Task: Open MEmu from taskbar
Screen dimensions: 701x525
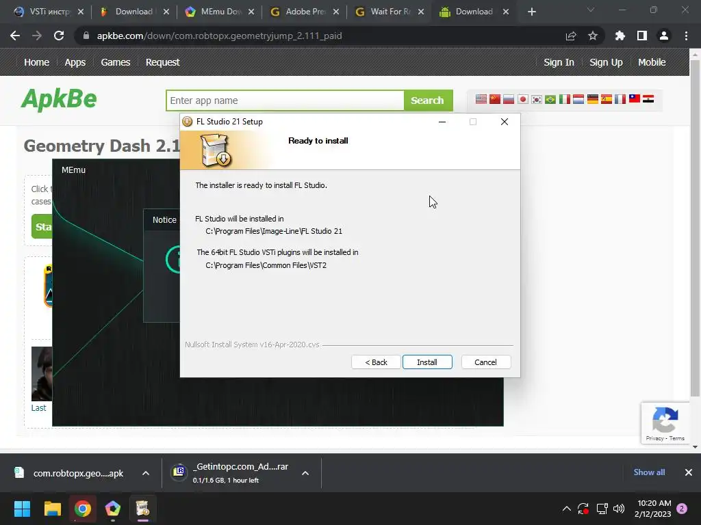Action: (x=113, y=509)
